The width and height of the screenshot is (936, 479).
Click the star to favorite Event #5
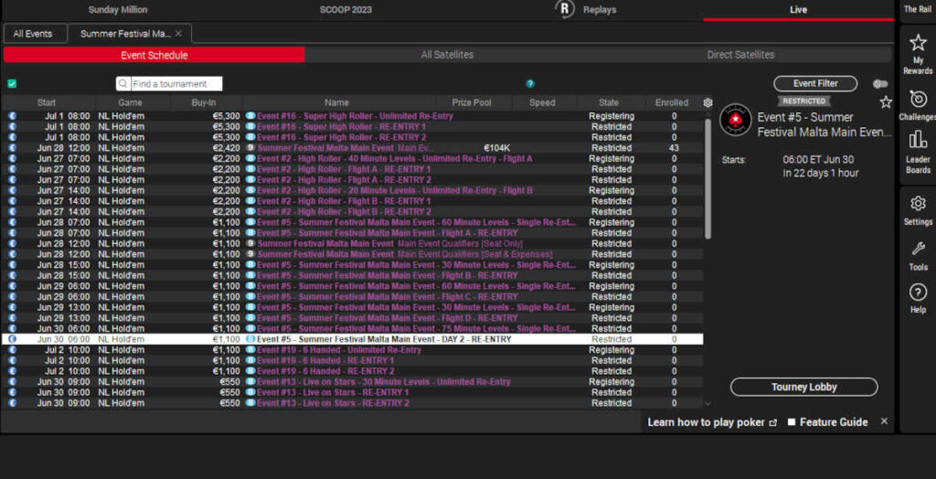pos(885,102)
